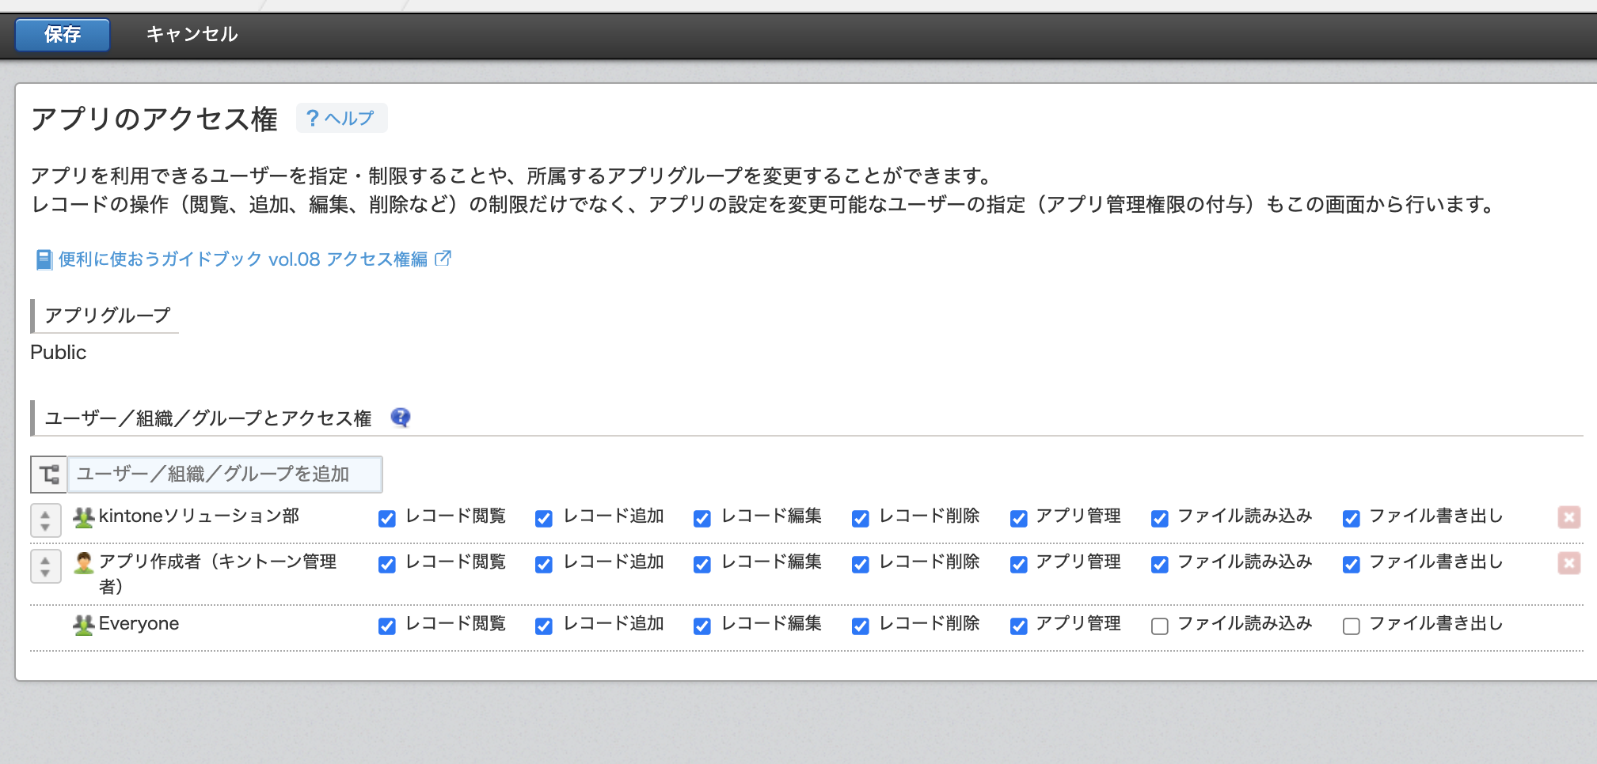Screen dimensions: 1597x764
Task: Toggle ファイル読み込み for kintoneソリューション部
Action: tap(1160, 519)
